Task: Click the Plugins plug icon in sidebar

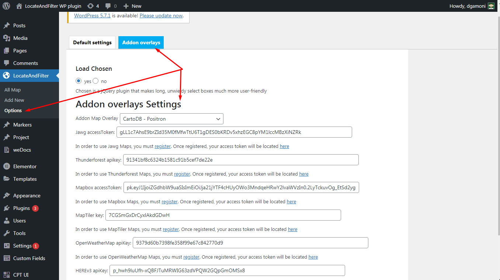Action: pos(6,208)
